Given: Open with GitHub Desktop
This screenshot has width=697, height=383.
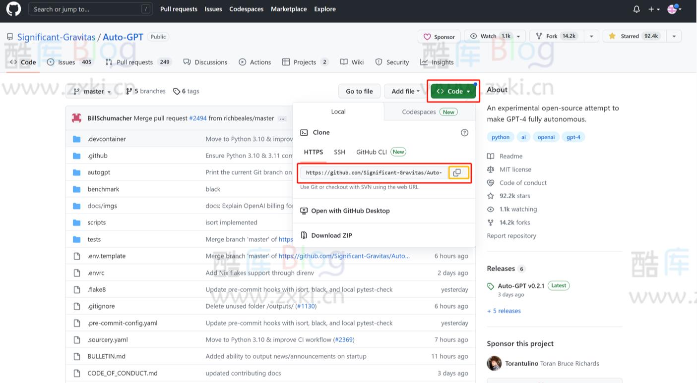Looking at the screenshot, I should (350, 211).
